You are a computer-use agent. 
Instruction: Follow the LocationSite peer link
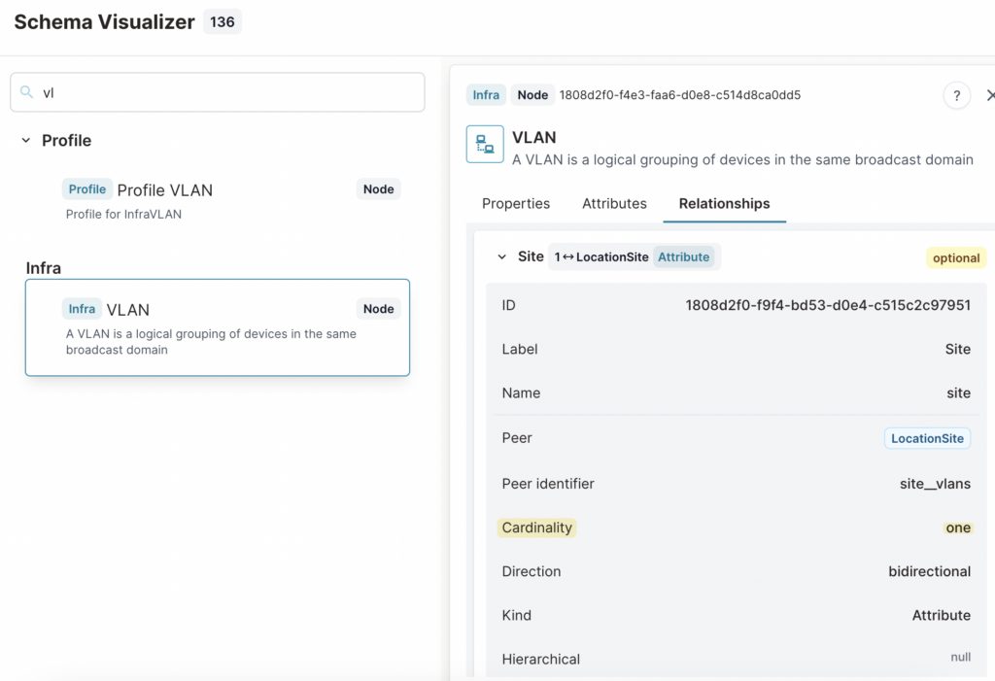tap(927, 438)
